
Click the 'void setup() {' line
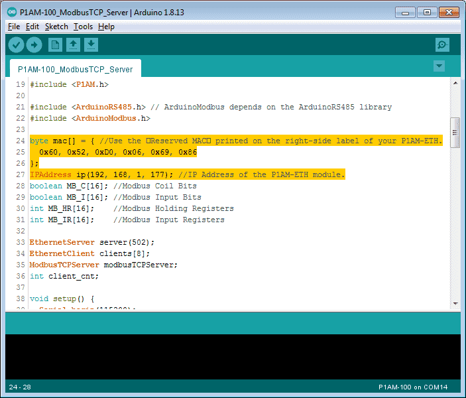(x=62, y=299)
